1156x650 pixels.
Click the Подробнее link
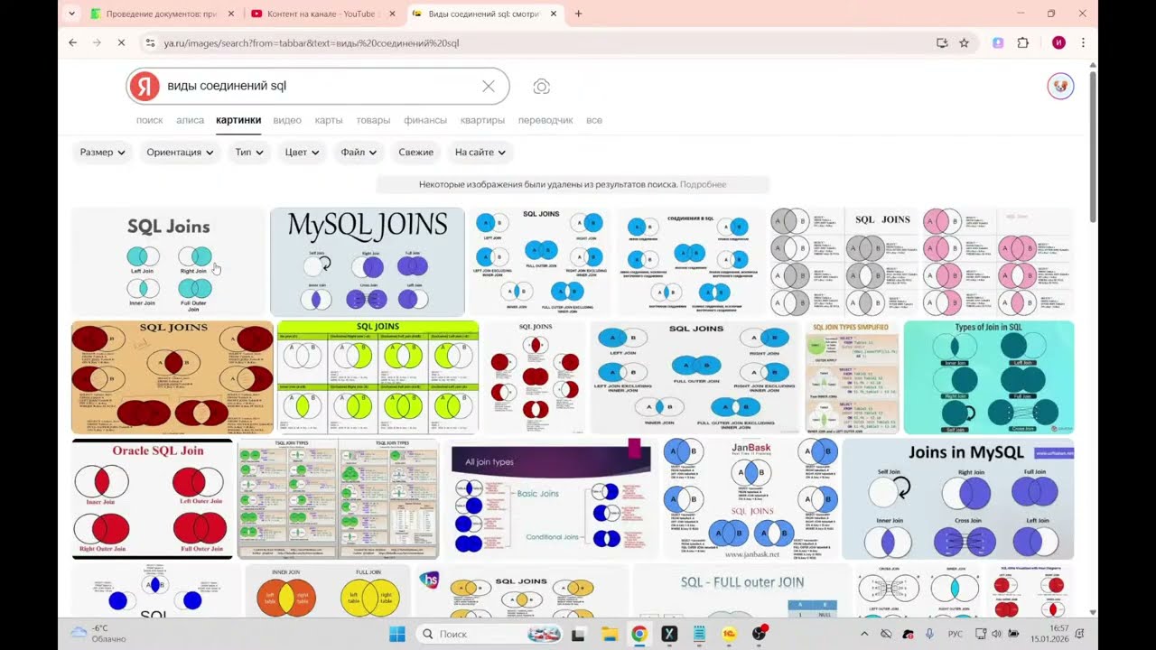[703, 184]
